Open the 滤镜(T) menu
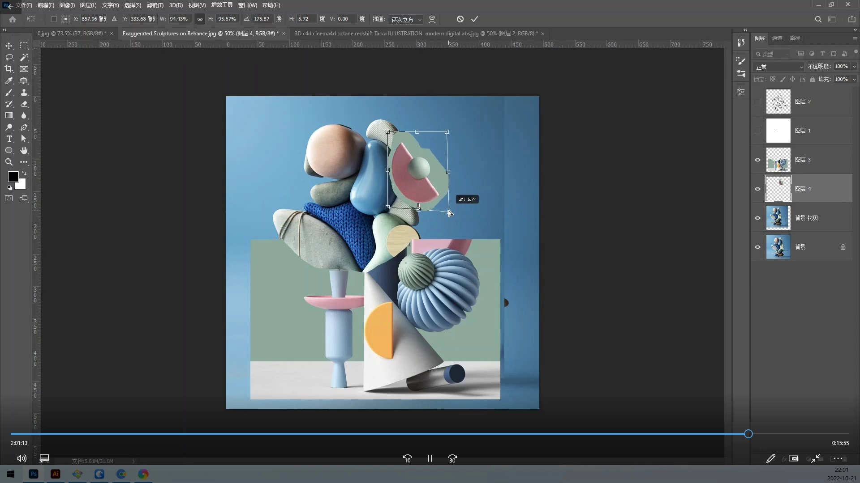This screenshot has height=483, width=860. (x=155, y=5)
